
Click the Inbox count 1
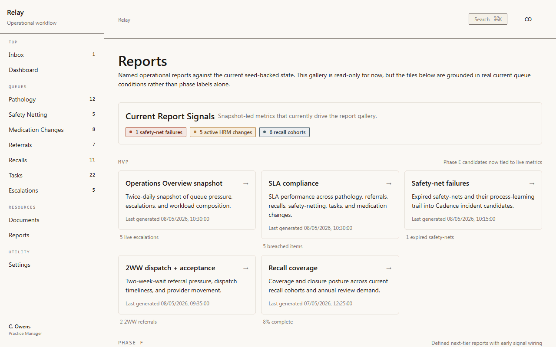[x=93, y=55]
